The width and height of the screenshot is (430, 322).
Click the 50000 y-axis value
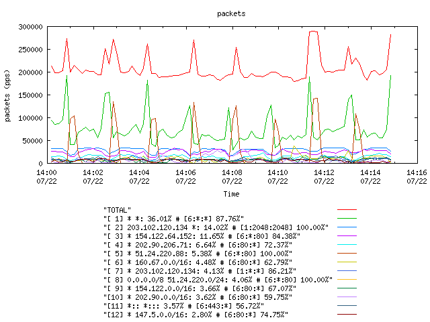pos(33,141)
